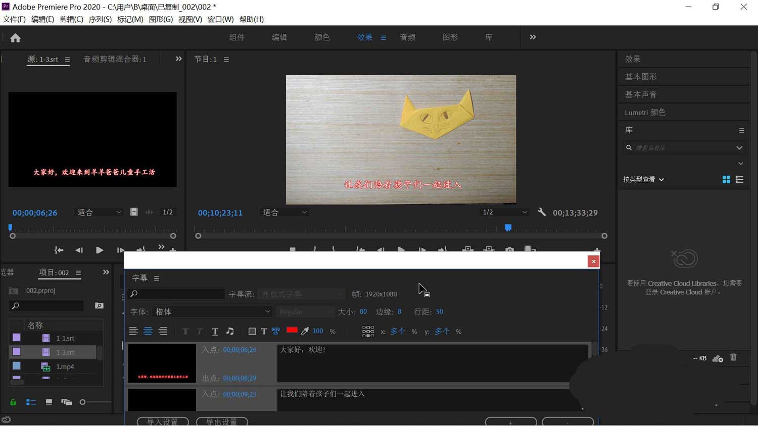Find items with the project bin search icon

pos(99,305)
